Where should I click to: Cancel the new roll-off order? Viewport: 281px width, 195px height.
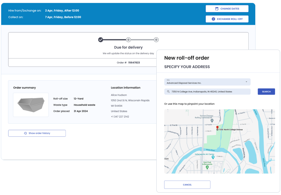point(187,184)
